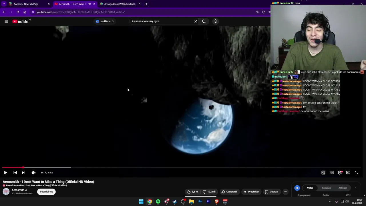Image resolution: width=366 pixels, height=206 pixels.
Task: Click the IQ logo in side panel
Action: click(297, 188)
